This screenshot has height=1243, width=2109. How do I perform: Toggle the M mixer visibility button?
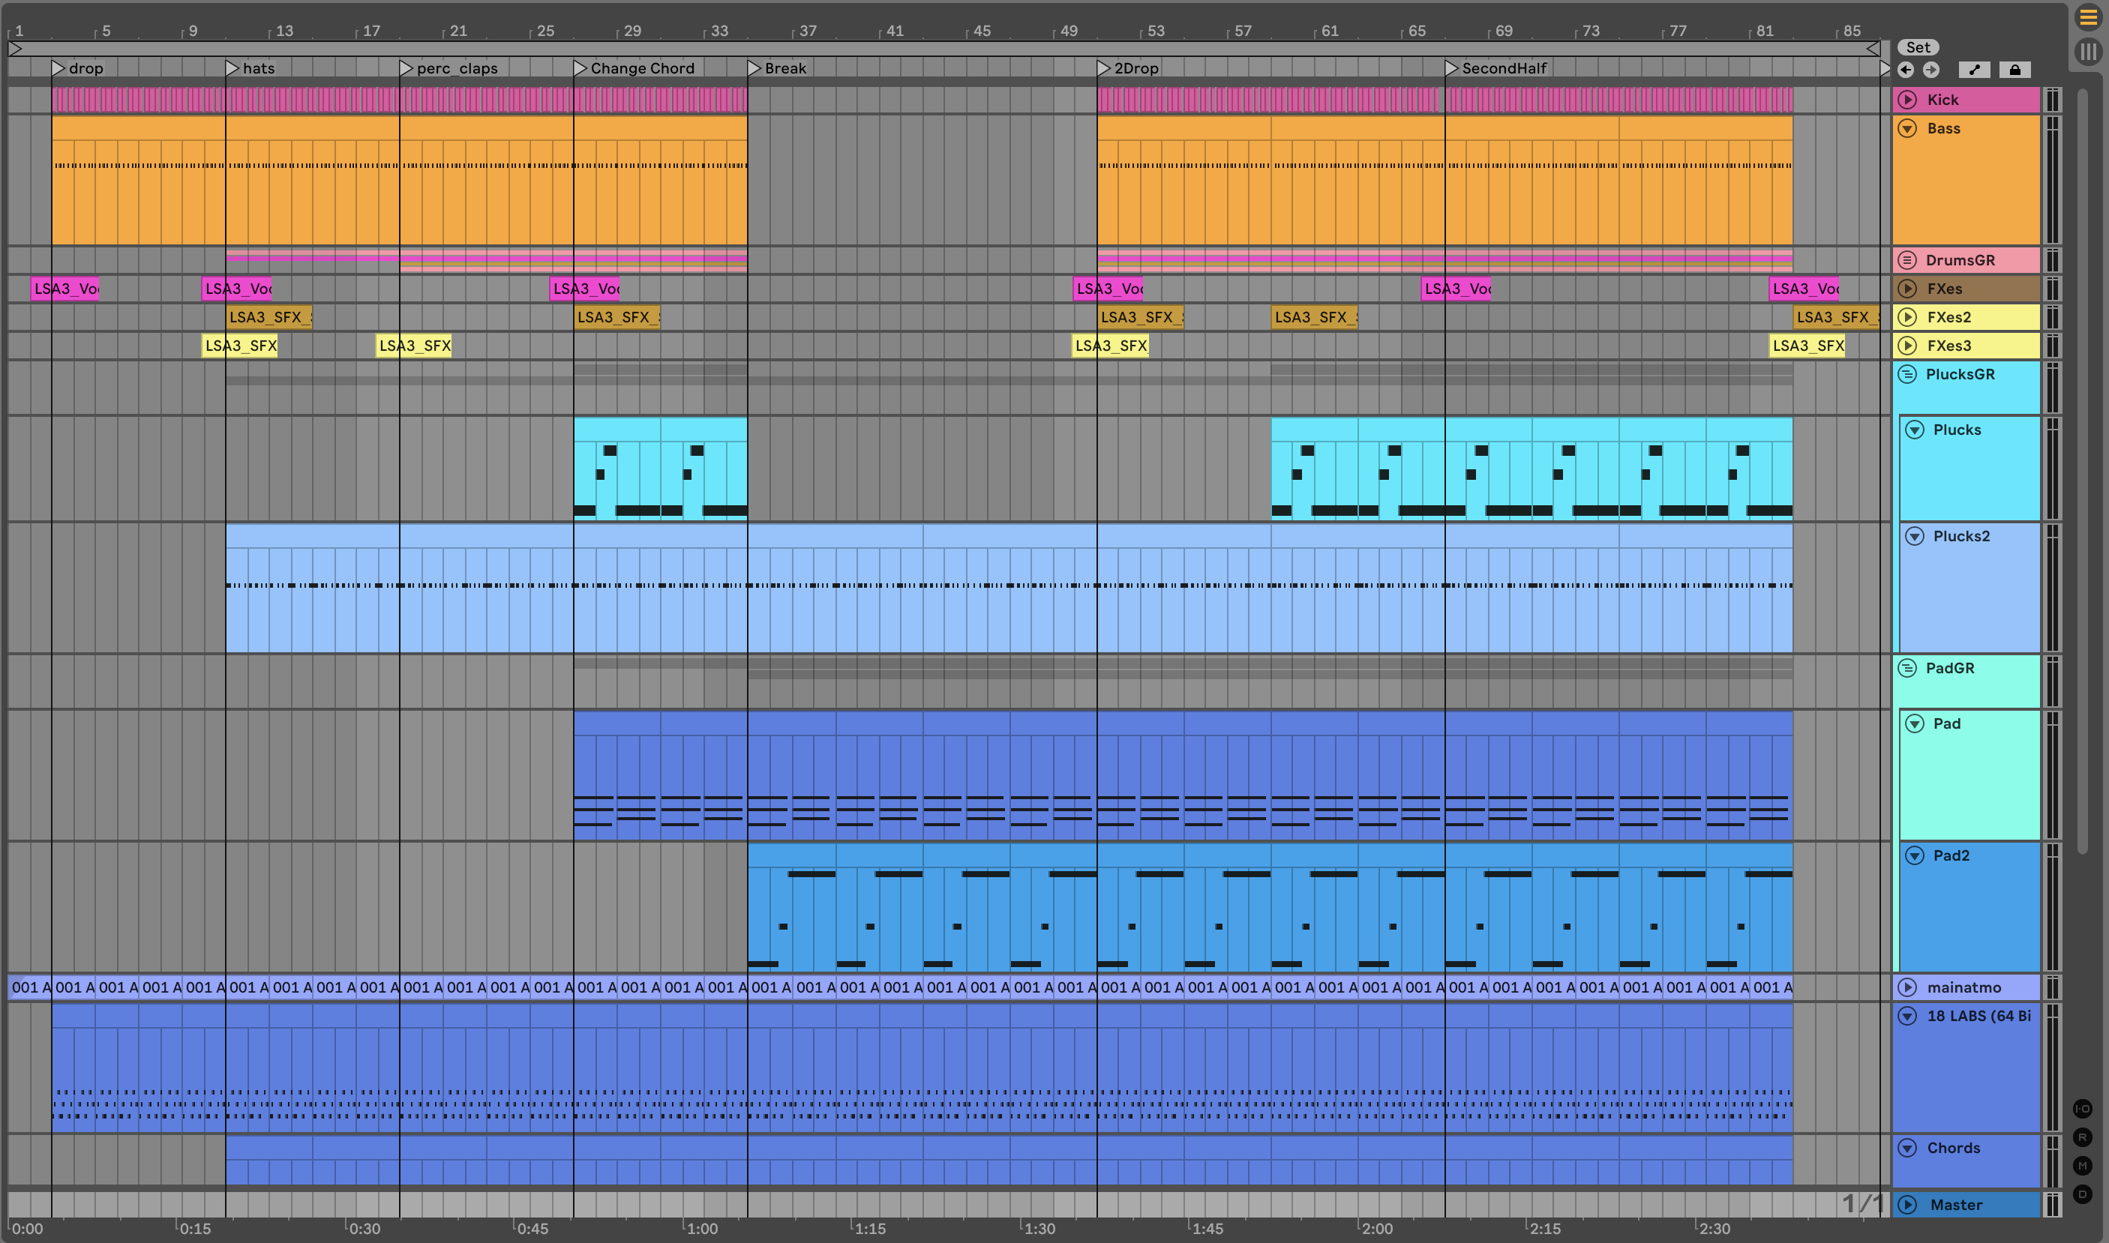click(2082, 1165)
